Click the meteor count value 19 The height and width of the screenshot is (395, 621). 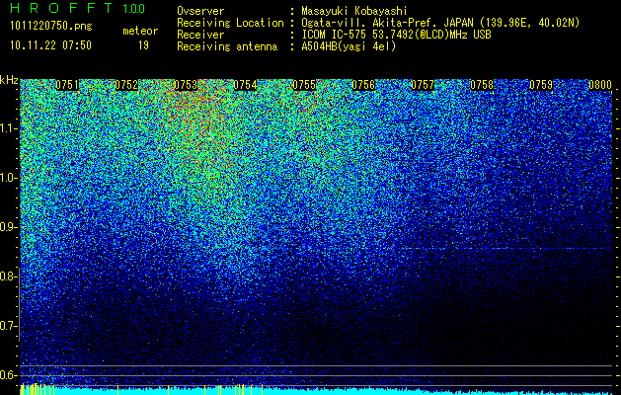click(143, 45)
